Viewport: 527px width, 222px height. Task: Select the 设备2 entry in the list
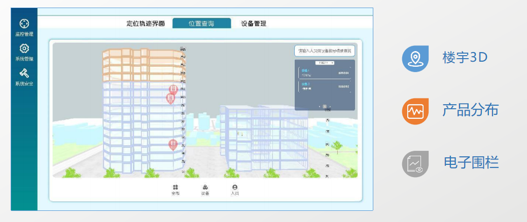pyautogui.click(x=325, y=86)
